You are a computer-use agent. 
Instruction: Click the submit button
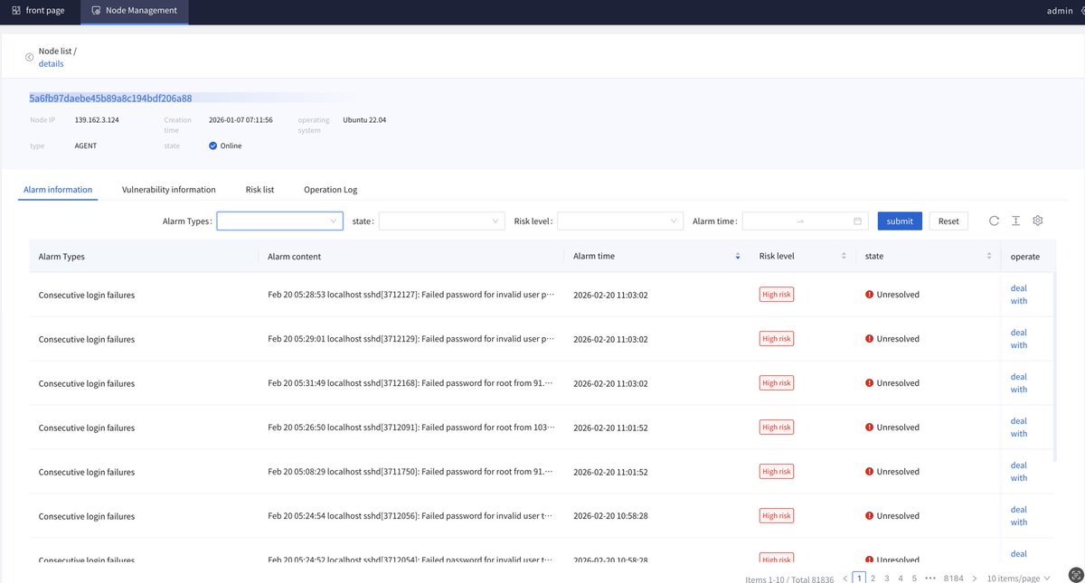pos(899,220)
